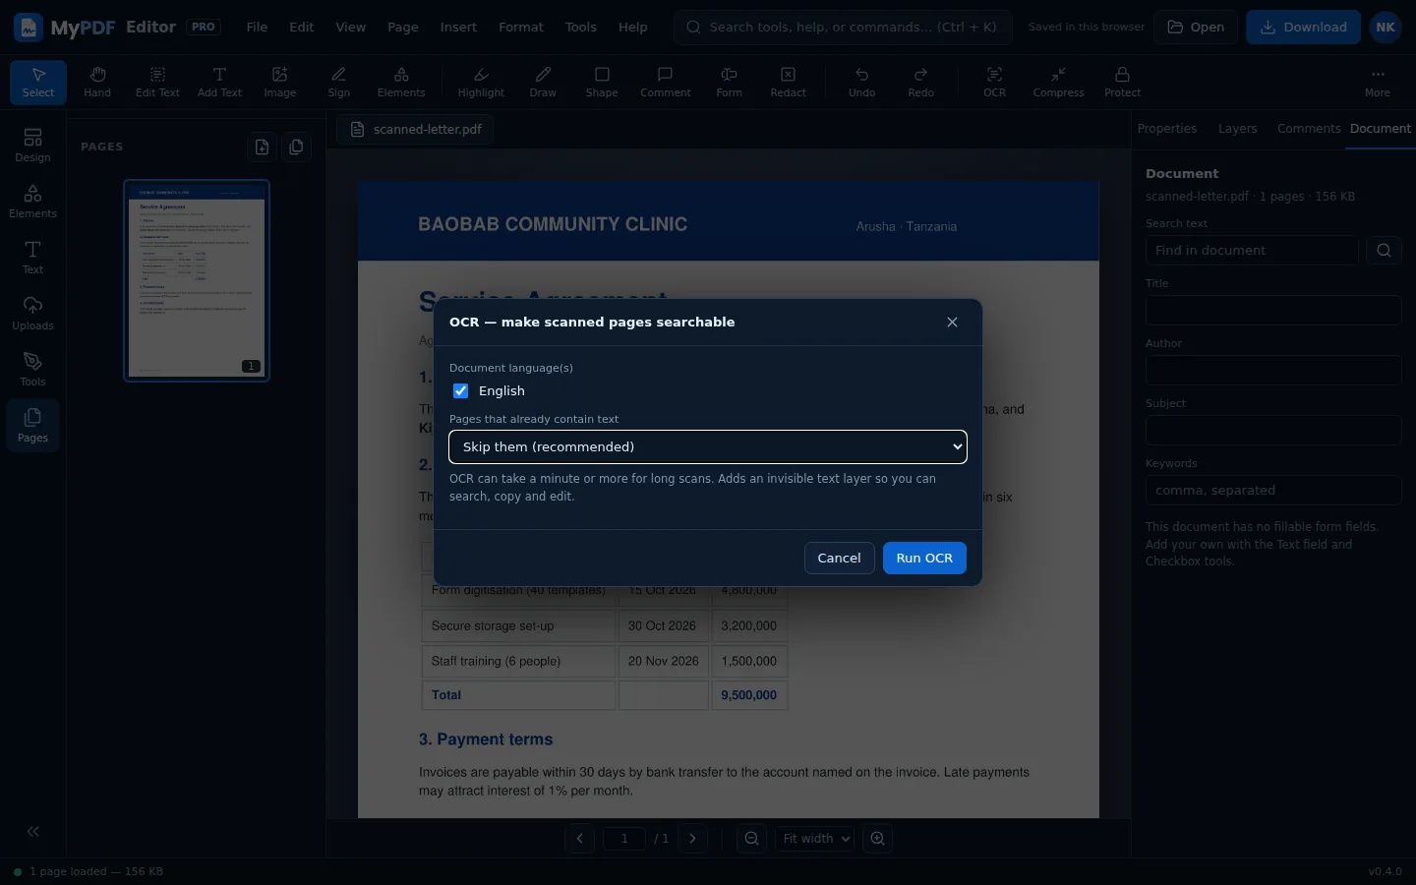
Task: Open the Fit width zoom dropdown
Action: pyautogui.click(x=814, y=839)
